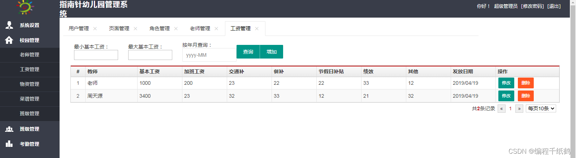Expand 系统设置 in the sidebar

(x=30, y=25)
